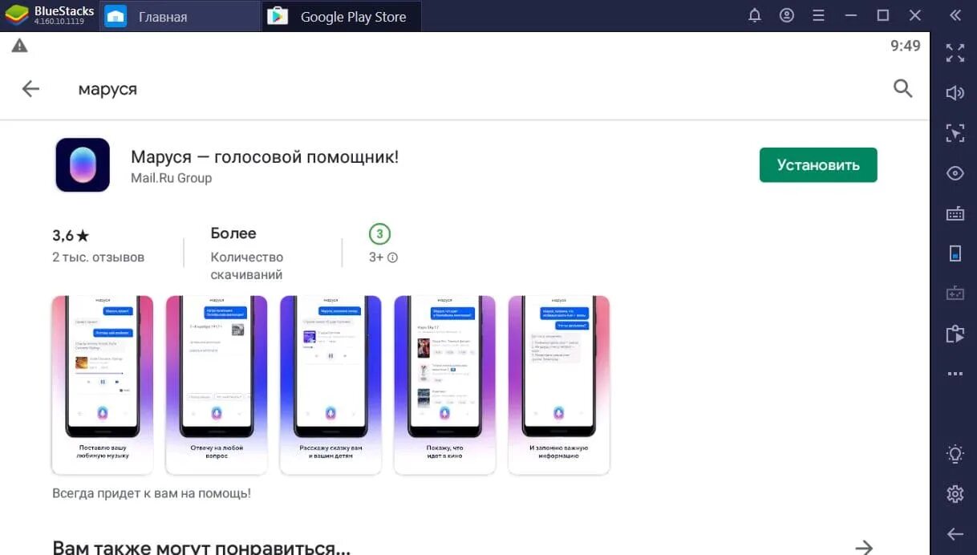This screenshot has width=977, height=555.
Task: Click the screen capture frame icon
Action: click(x=955, y=133)
